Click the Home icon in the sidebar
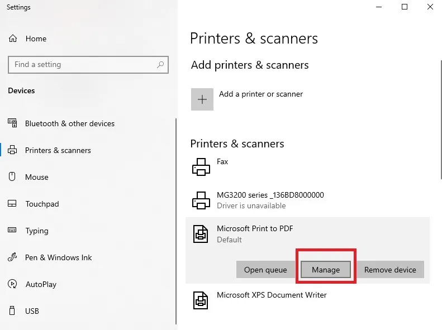 coord(13,39)
